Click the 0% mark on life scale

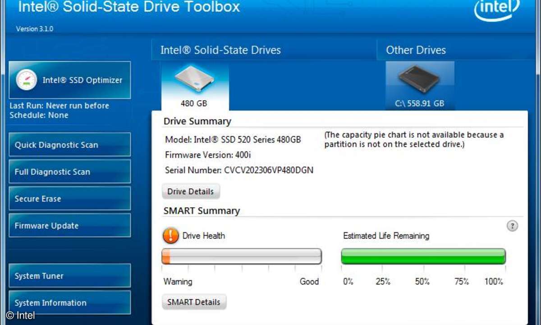pos(348,282)
